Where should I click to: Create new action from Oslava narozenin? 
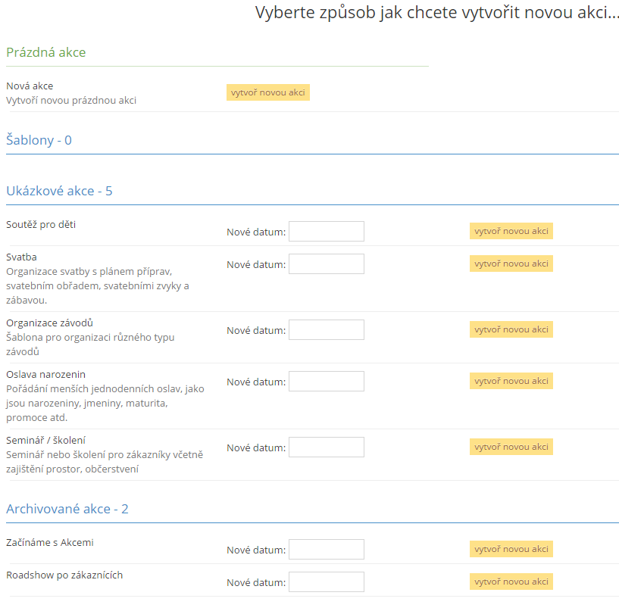[x=511, y=381]
